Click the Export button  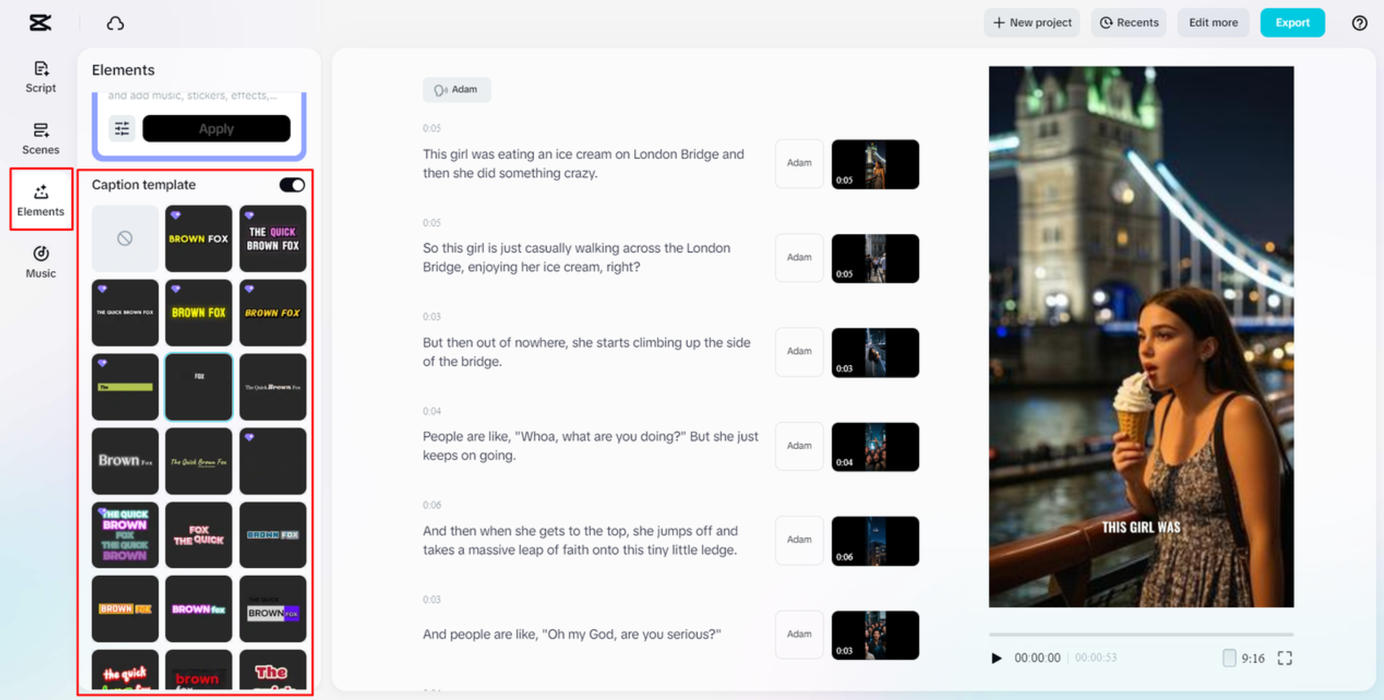tap(1292, 23)
